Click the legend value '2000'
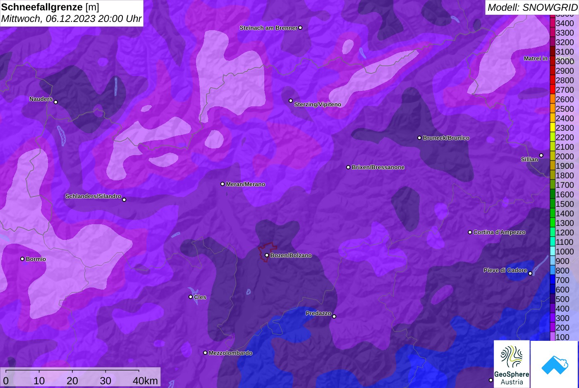This screenshot has width=579, height=388. point(565,156)
